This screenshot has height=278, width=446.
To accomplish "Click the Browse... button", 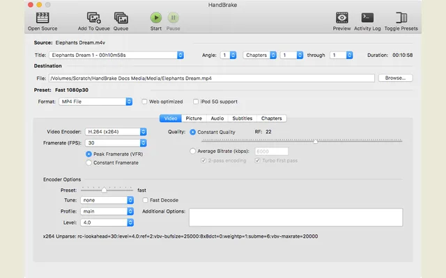I will click(x=395, y=78).
